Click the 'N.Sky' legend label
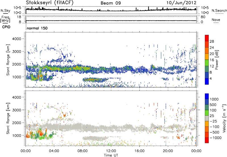The height and width of the screenshot is (157, 227). [x=5, y=11]
